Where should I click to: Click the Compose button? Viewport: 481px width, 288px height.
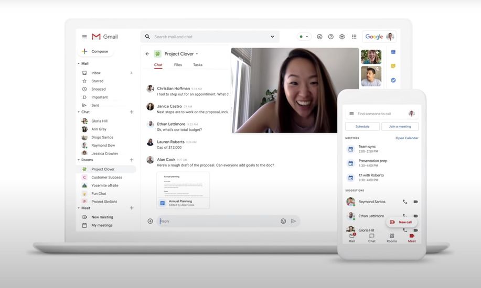click(x=95, y=51)
